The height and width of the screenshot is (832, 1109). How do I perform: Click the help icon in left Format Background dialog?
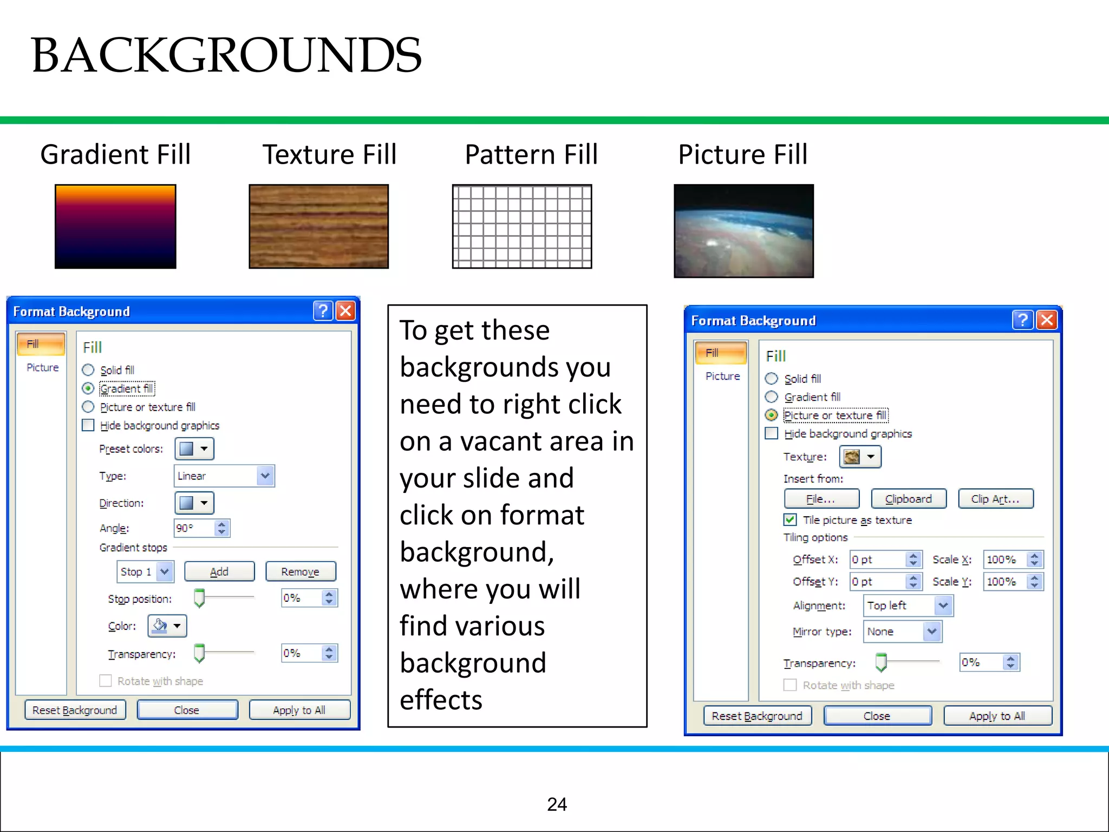click(323, 311)
